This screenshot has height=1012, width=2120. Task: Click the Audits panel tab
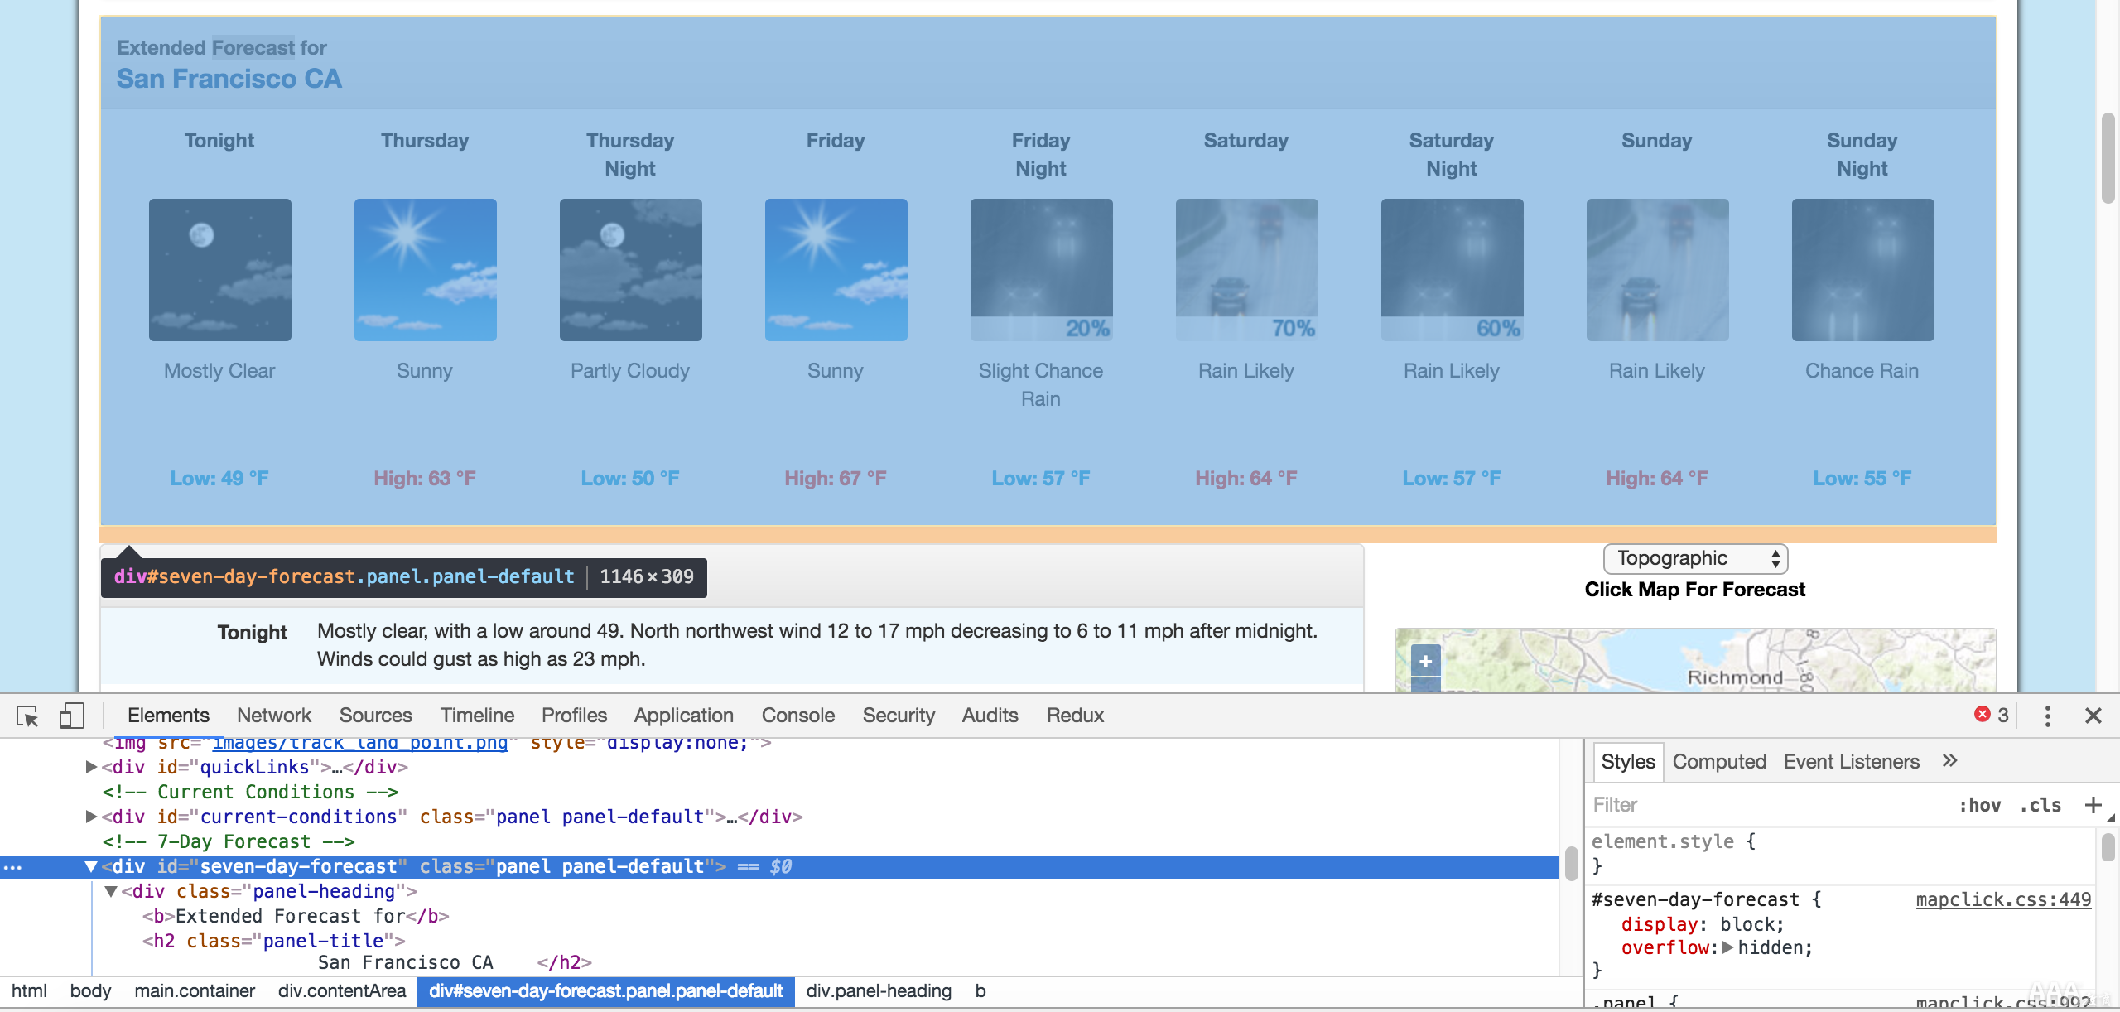click(x=987, y=715)
